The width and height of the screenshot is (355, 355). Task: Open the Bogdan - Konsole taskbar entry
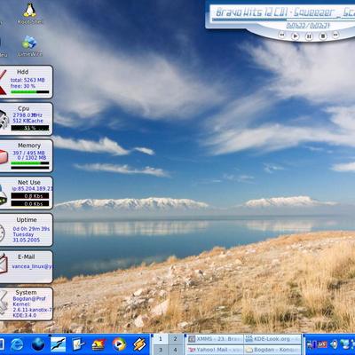(x=272, y=350)
